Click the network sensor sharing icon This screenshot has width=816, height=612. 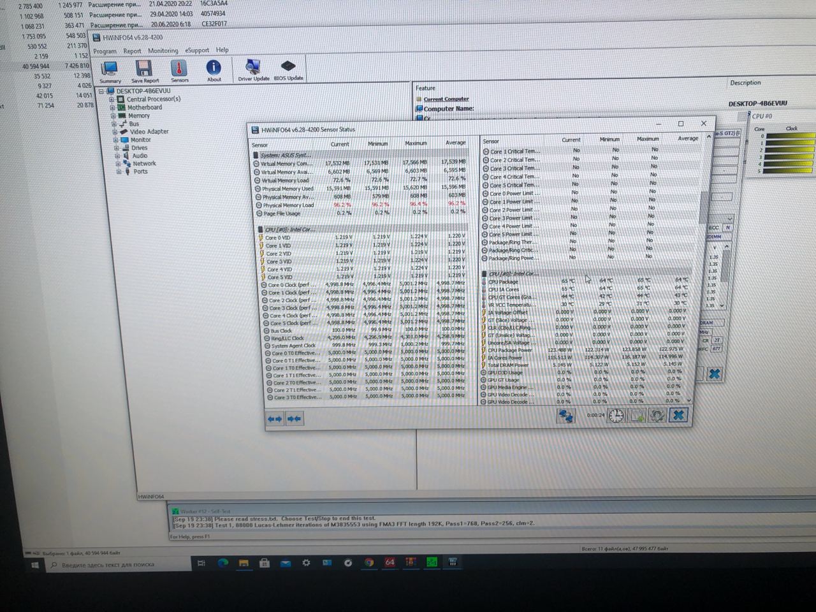tap(566, 416)
